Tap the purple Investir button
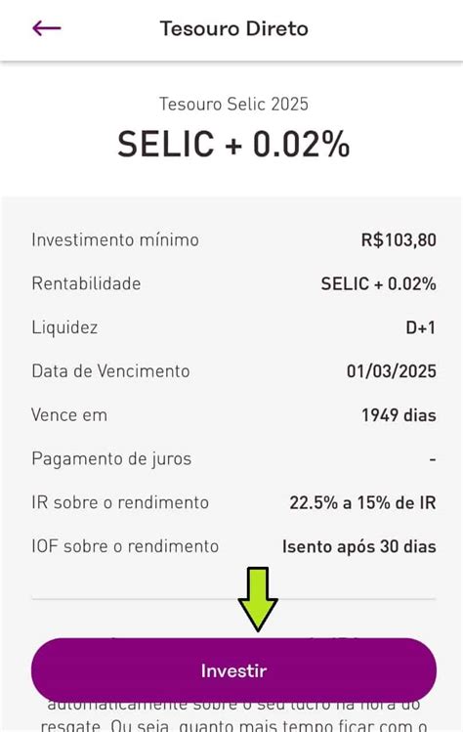 click(x=233, y=670)
